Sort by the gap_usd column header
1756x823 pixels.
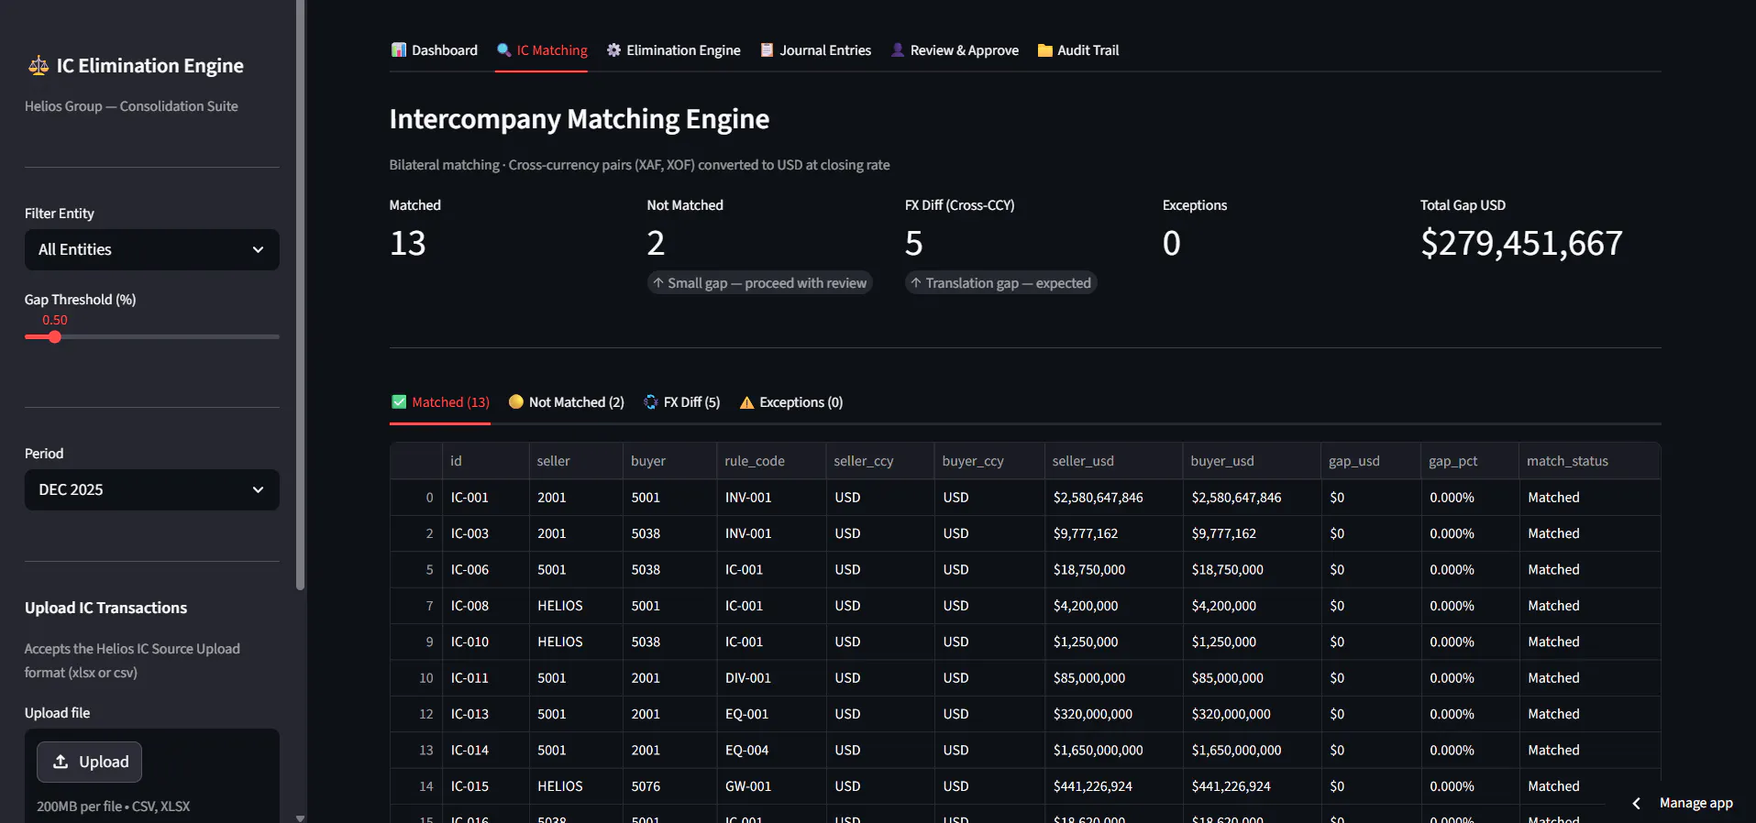[1370, 461]
